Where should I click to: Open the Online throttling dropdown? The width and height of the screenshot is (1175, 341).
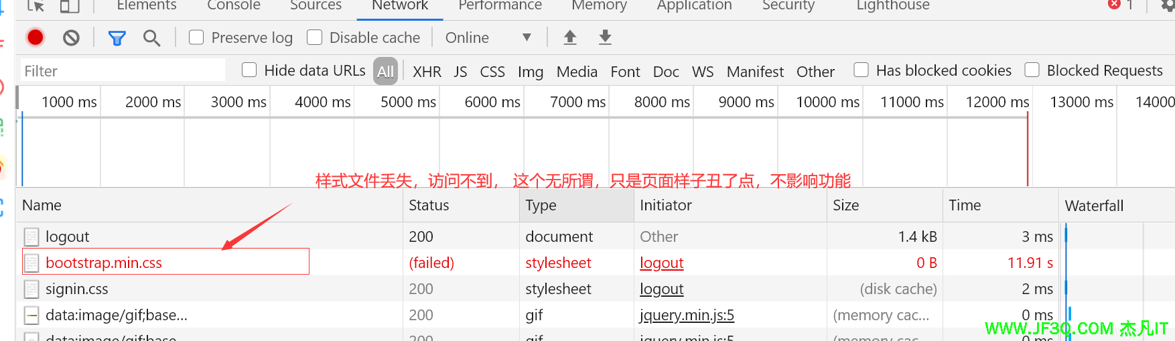(488, 38)
